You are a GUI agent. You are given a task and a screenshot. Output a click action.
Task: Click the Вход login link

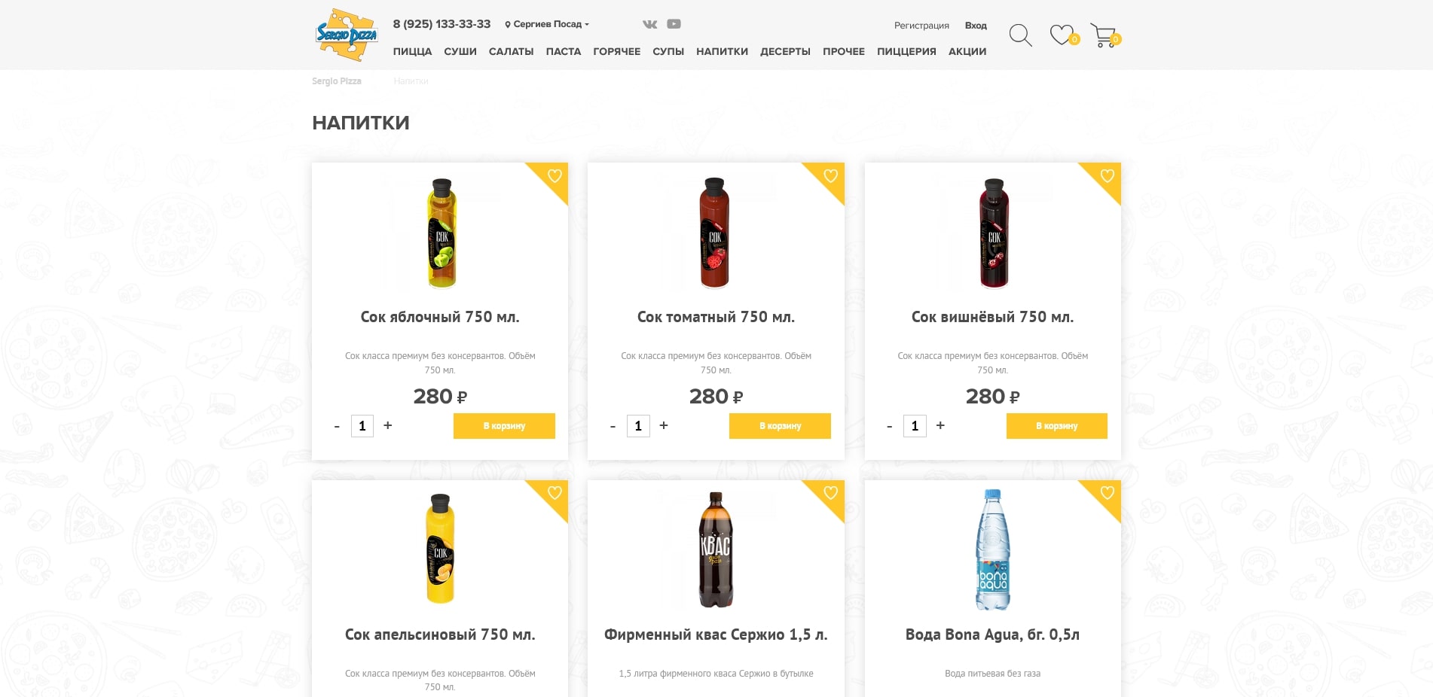976,26
